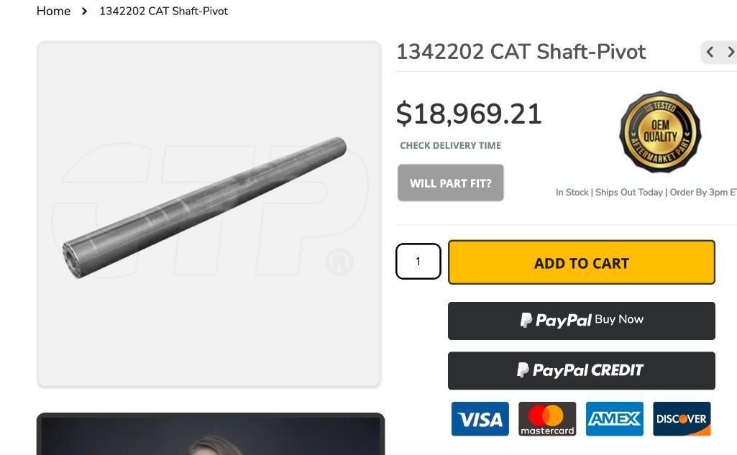Click the Mastercard payment icon
The height and width of the screenshot is (455, 737).
tap(547, 419)
